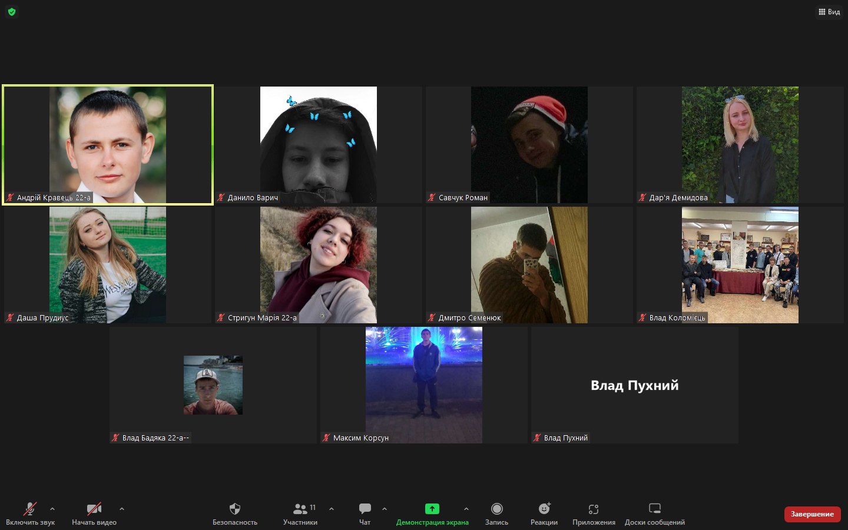Click muted mic icon for Савчук Роман
Image resolution: width=848 pixels, height=530 pixels.
tap(432, 198)
